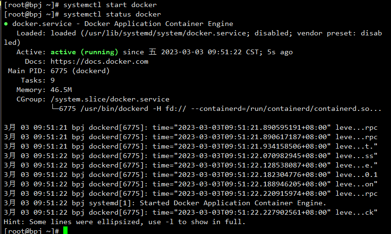
Task: Click the systemd[1] process name
Action: (112, 203)
